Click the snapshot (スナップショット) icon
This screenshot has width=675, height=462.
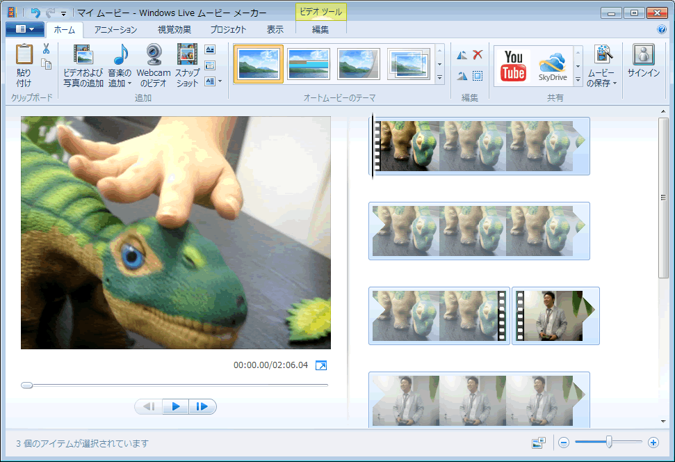(187, 56)
